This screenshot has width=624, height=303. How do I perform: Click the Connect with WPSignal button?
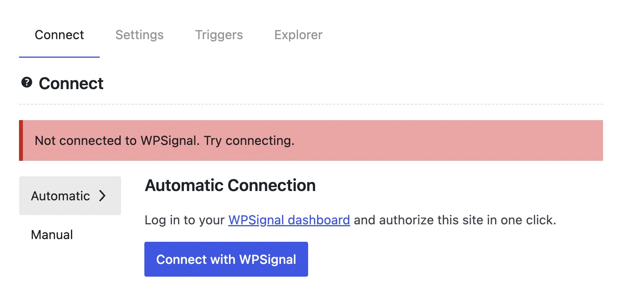(x=226, y=259)
